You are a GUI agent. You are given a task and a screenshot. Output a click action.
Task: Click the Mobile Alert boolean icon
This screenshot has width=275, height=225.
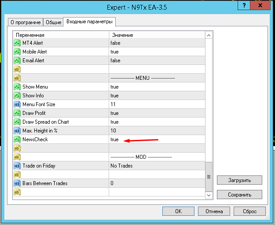pyautogui.click(x=17, y=52)
